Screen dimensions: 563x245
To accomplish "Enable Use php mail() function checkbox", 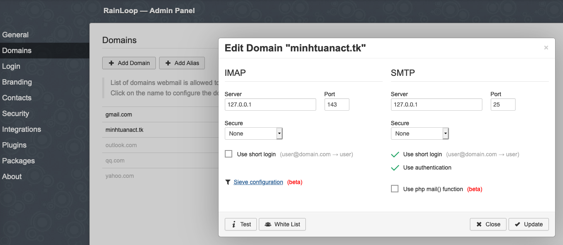I will pyautogui.click(x=395, y=189).
